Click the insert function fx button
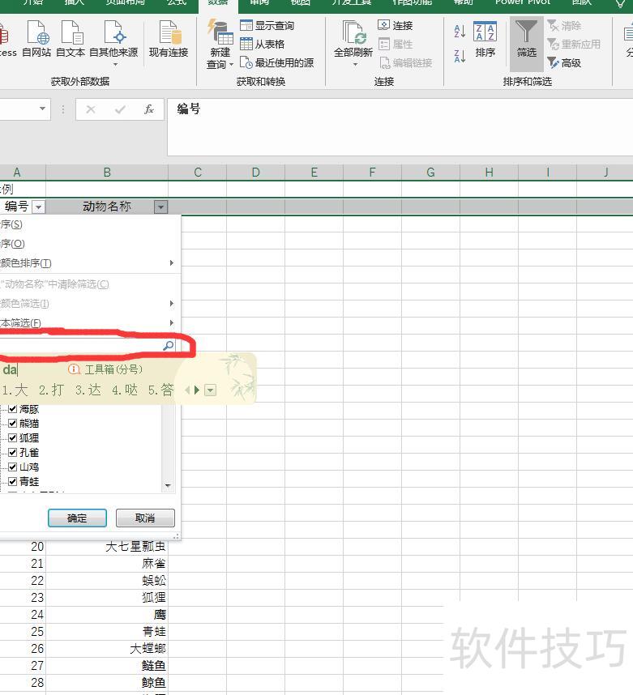Viewport: 633px width, 695px height. click(149, 109)
